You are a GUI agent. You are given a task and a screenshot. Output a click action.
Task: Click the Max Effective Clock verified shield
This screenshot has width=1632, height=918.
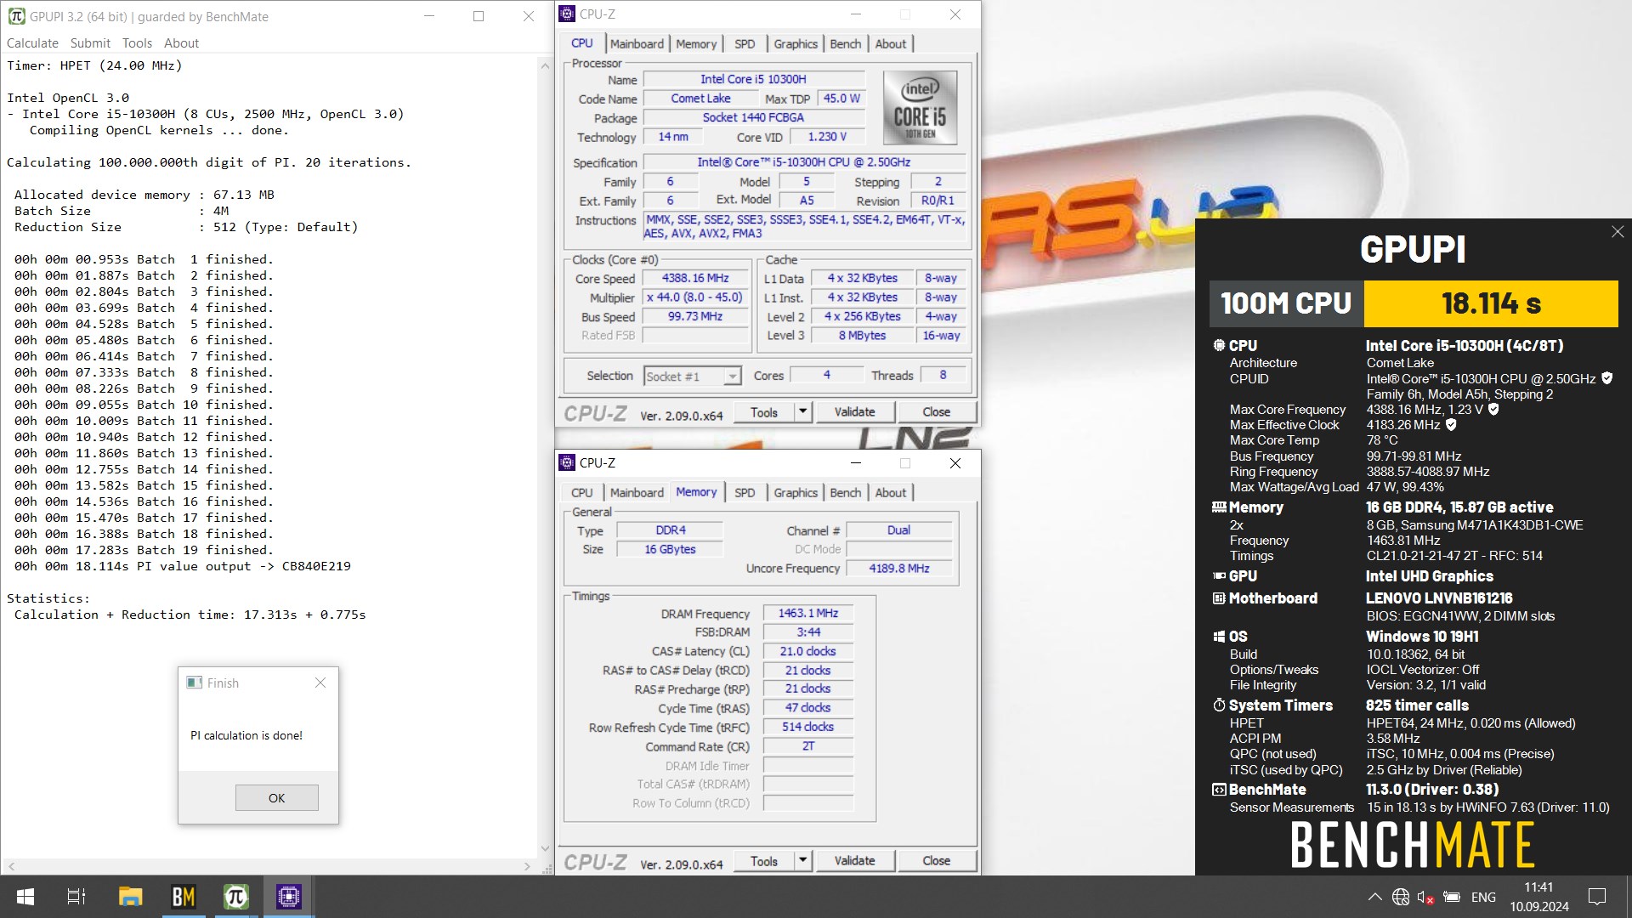coord(1451,424)
